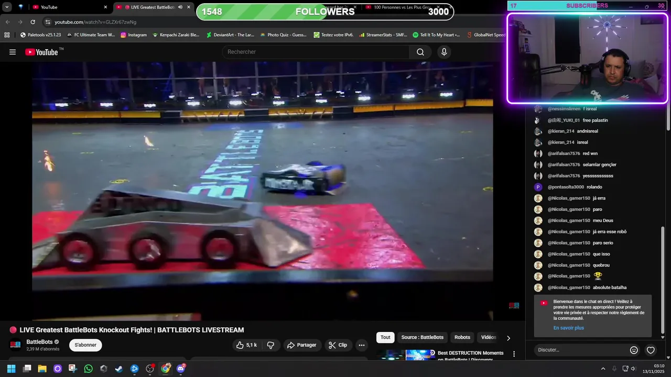Select the Robots filter chip
This screenshot has width=671, height=377.
(x=462, y=337)
